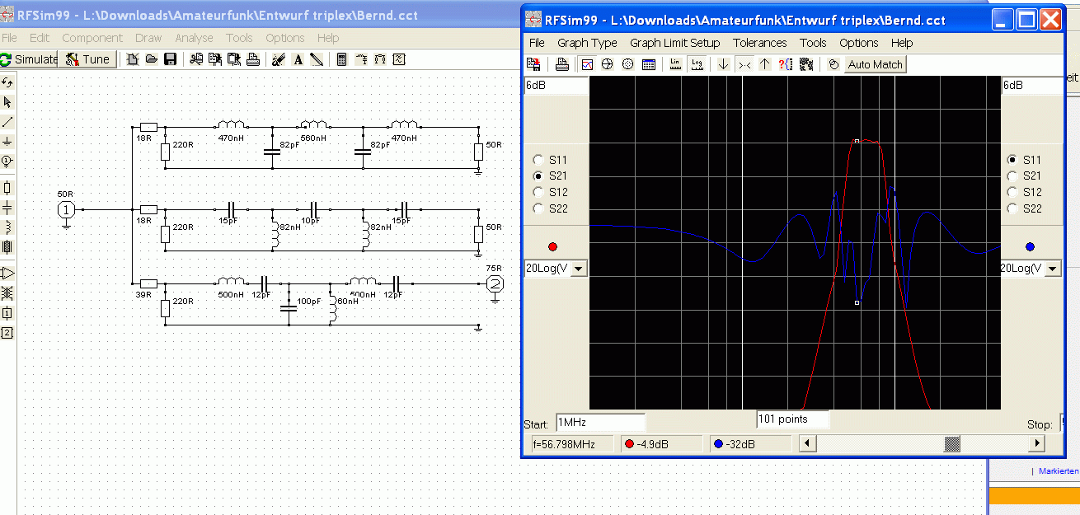This screenshot has height=515, width=1080.
Task: Click the Tune button
Action: pyautogui.click(x=87, y=59)
